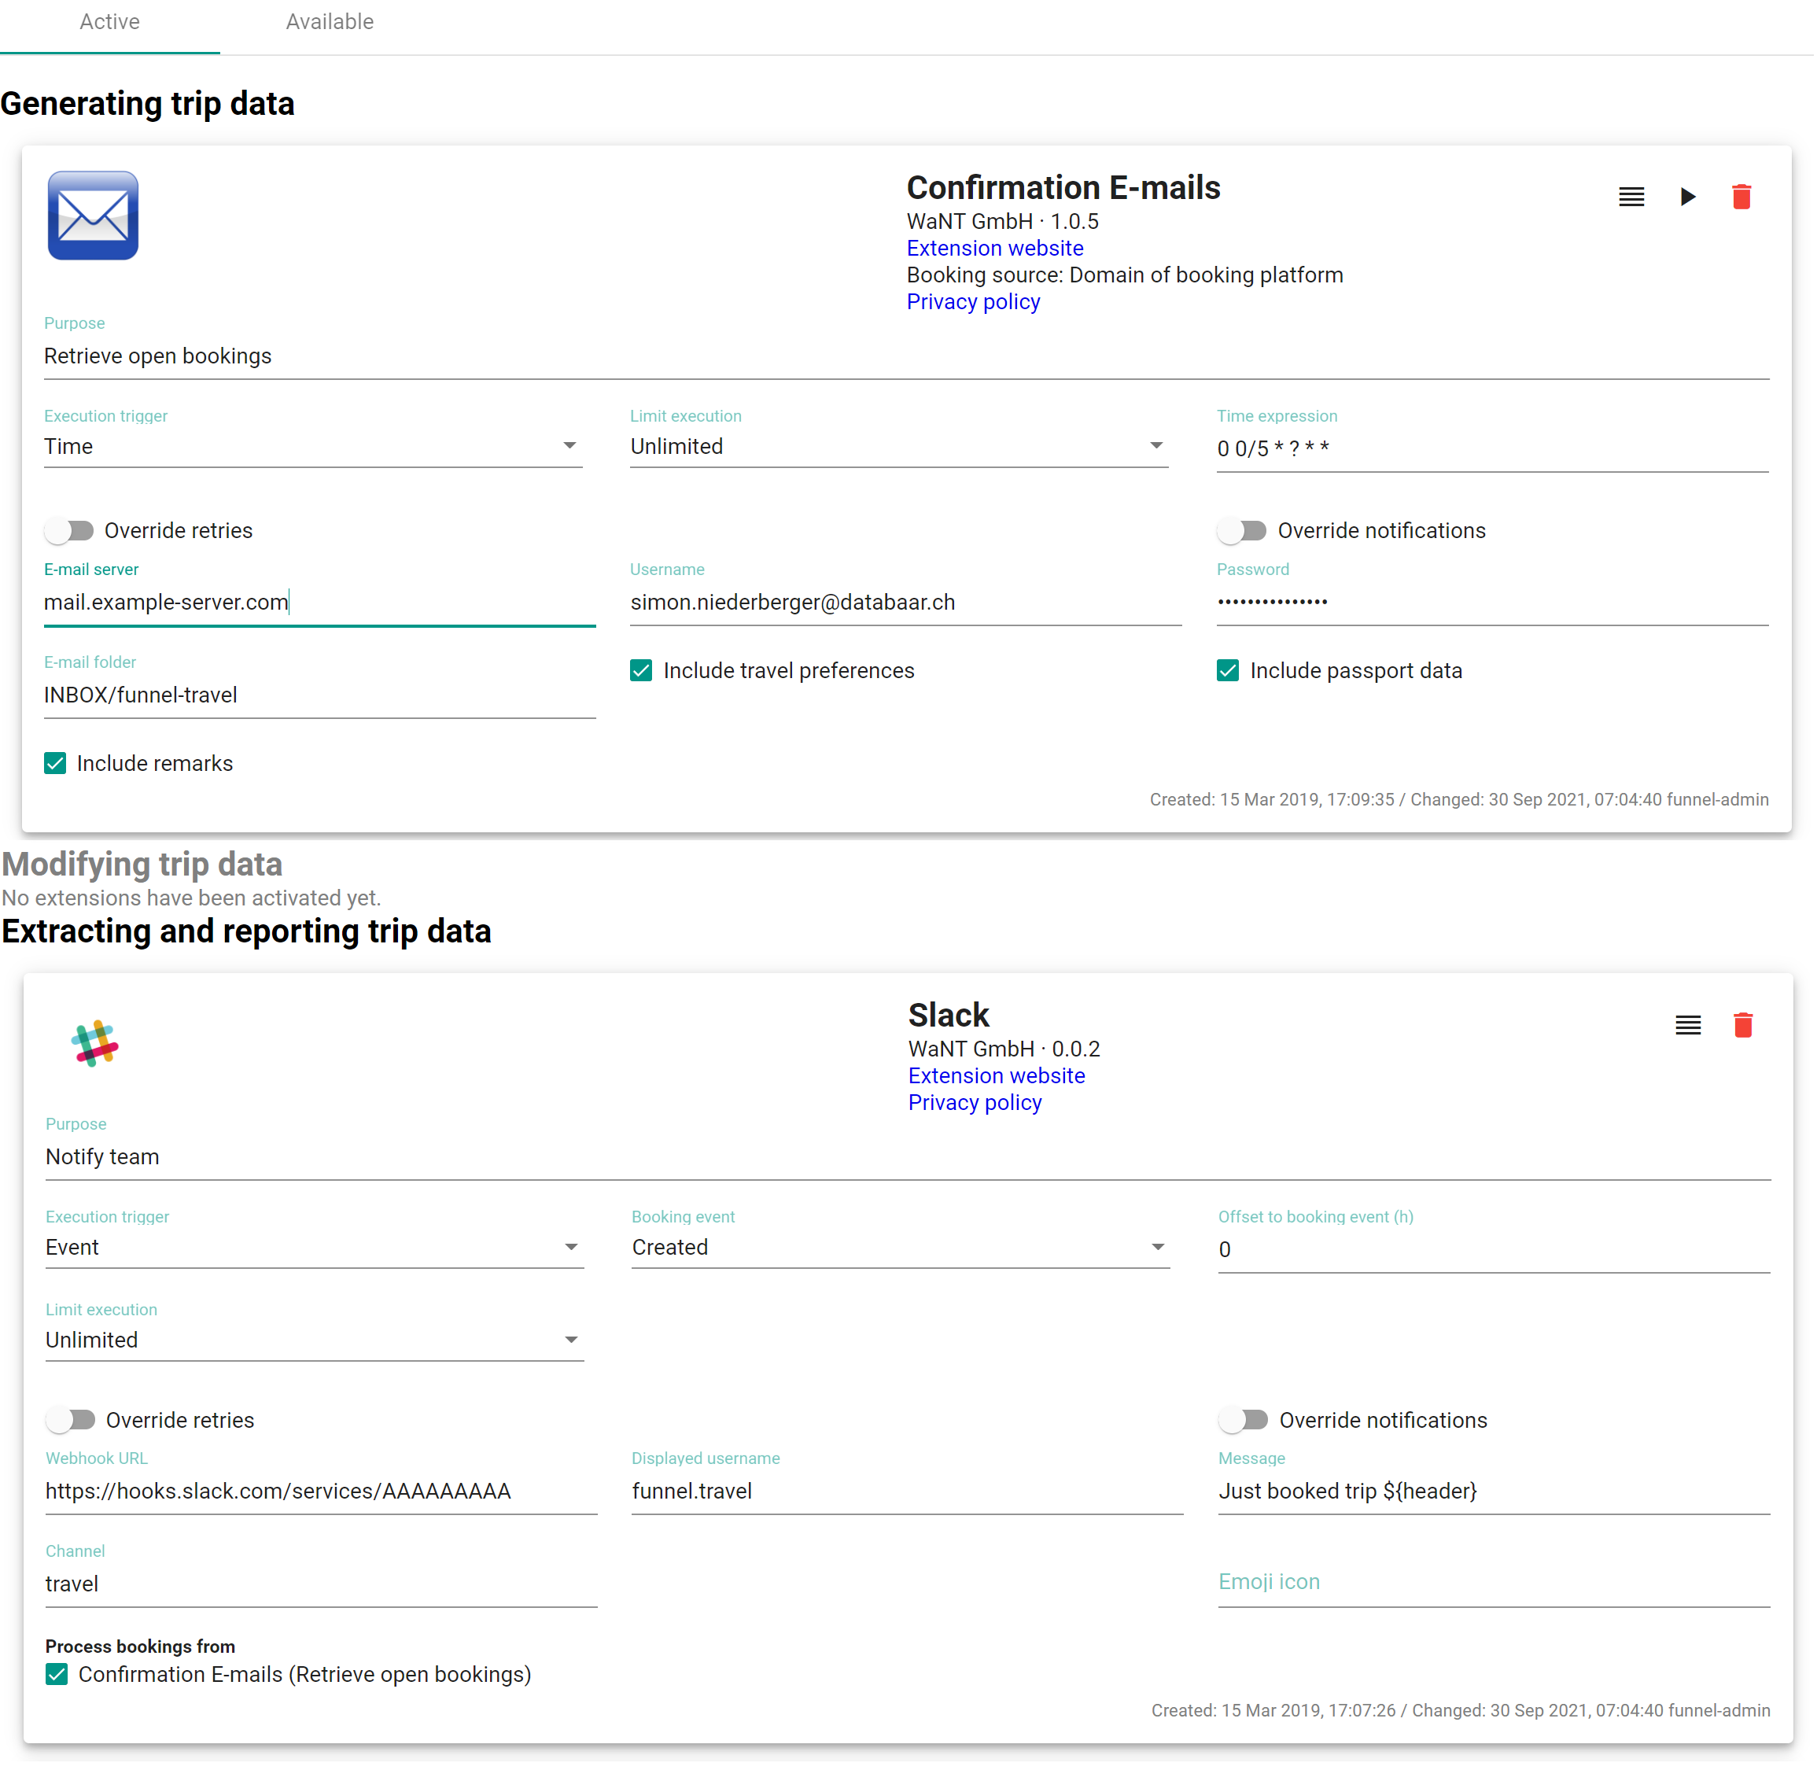The image size is (1817, 1770).
Task: Run the Confirmation E-mails extension now
Action: click(1690, 197)
